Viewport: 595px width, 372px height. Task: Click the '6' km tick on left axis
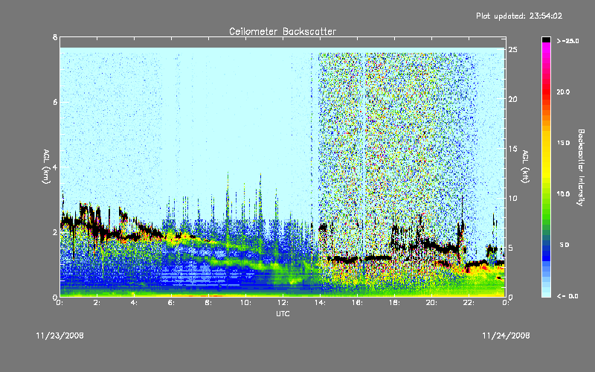point(55,102)
